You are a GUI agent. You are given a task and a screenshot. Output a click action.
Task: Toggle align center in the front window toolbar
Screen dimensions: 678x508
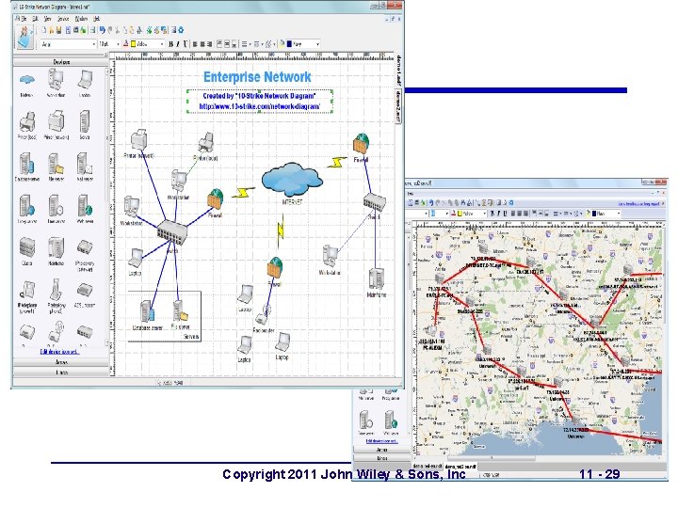tap(202, 44)
